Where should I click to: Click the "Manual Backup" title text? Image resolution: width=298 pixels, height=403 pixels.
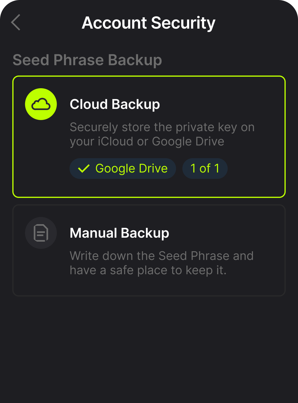click(119, 233)
